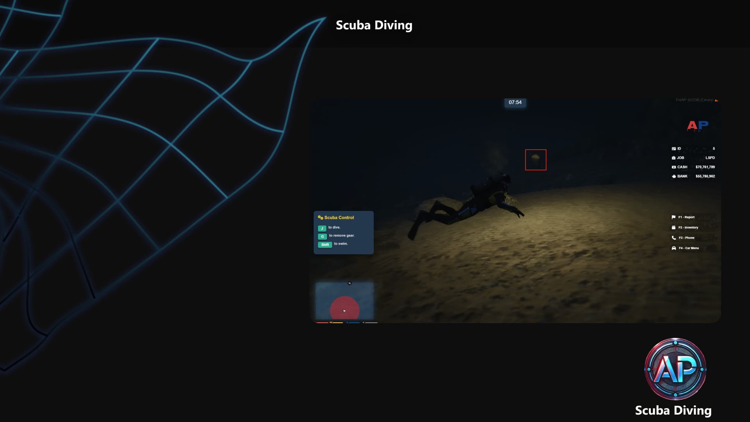750x422 pixels.
Task: Click the F2 Inventory box icon
Action: [673, 227]
